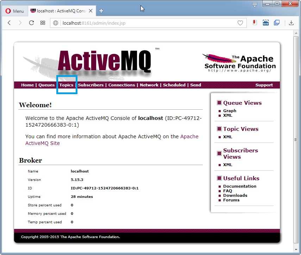
Task: Open a new tab with the plus button
Action: click(101, 11)
